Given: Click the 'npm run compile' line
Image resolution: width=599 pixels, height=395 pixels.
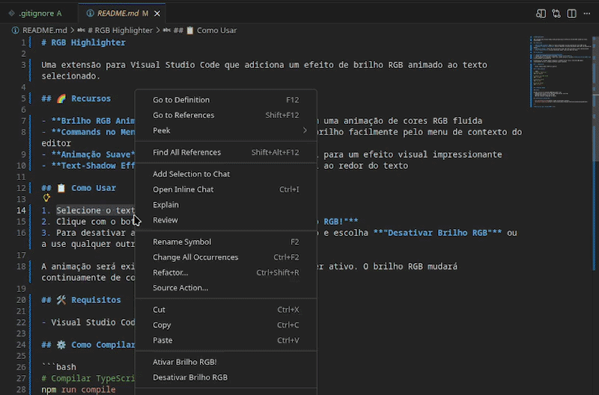Looking at the screenshot, I should pos(79,389).
